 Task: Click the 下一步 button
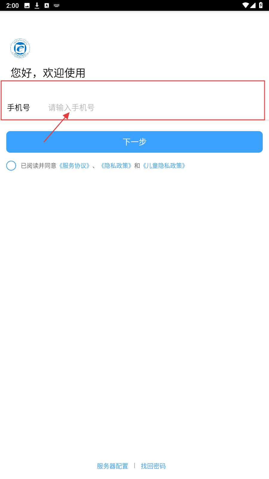coord(134,142)
